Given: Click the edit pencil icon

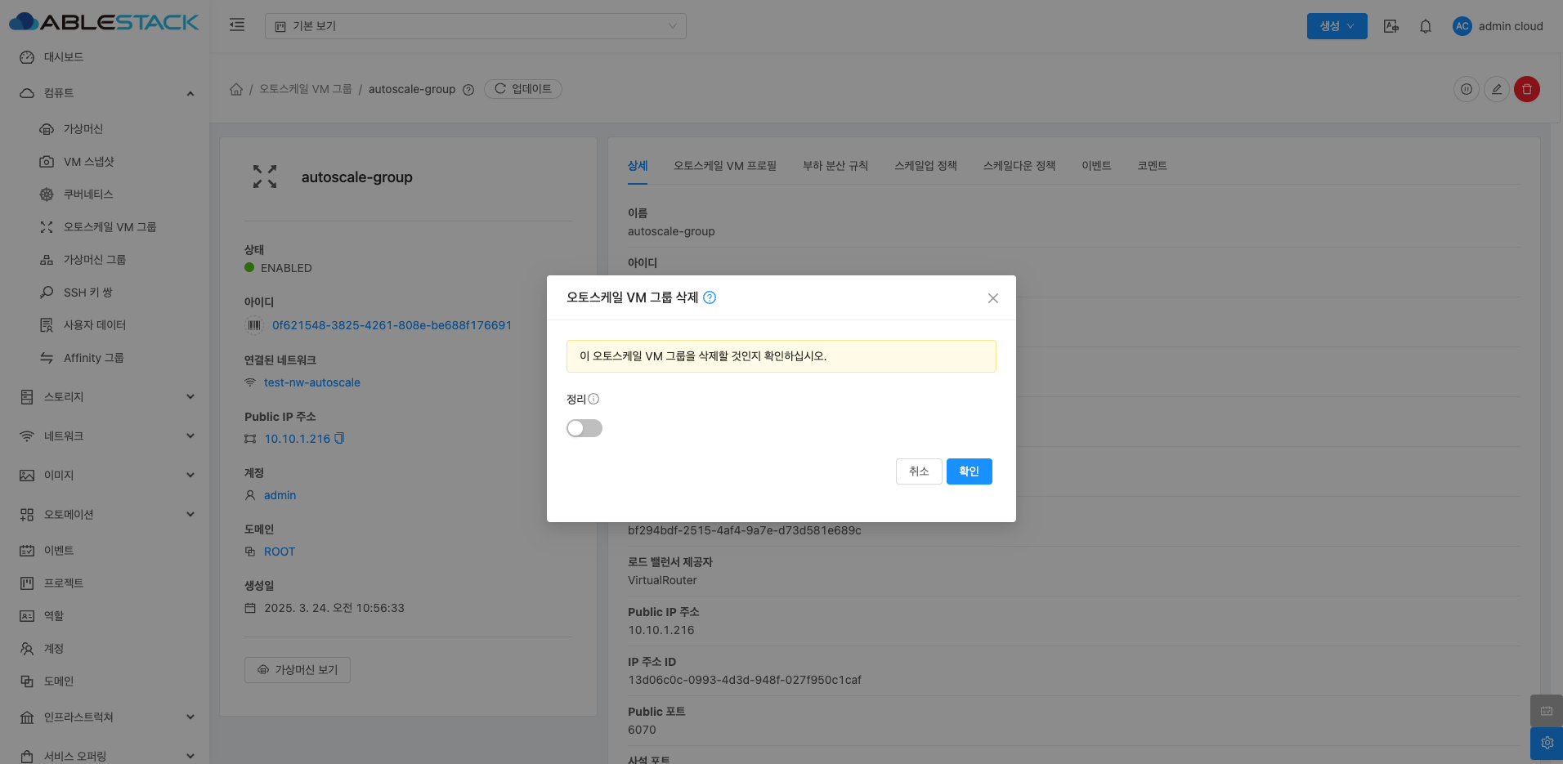Looking at the screenshot, I should (1496, 89).
